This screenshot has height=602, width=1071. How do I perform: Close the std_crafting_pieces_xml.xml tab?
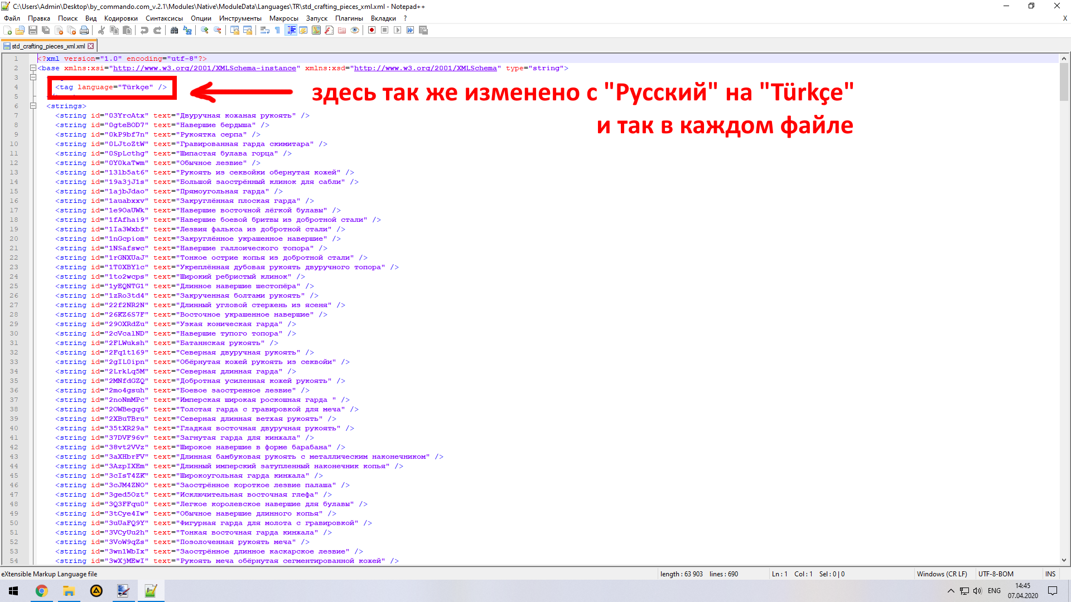pos(91,46)
